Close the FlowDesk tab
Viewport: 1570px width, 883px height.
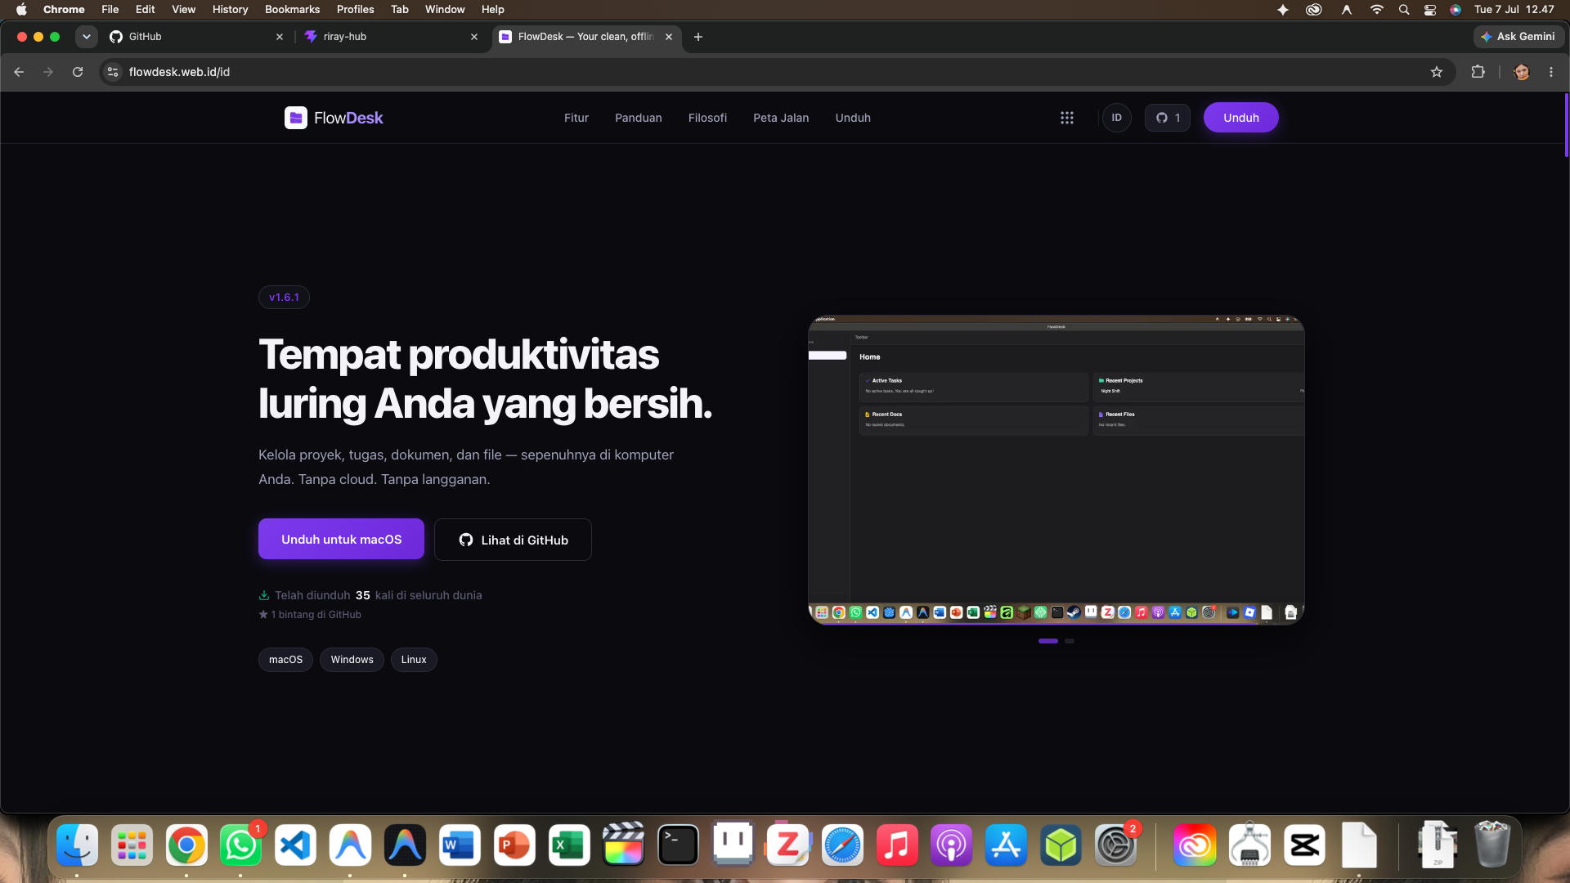click(669, 37)
